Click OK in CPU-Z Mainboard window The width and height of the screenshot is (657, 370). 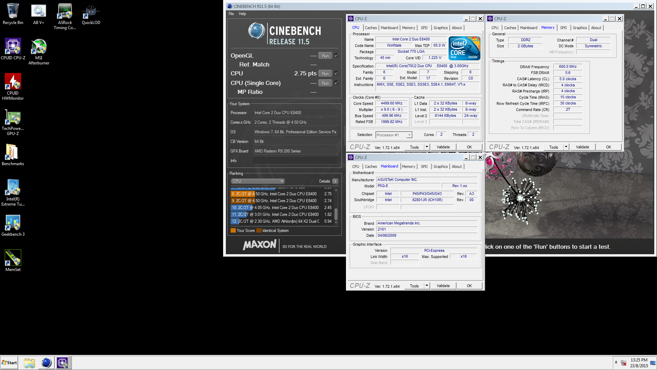469,286
